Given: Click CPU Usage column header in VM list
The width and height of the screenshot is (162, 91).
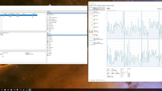Looking at the screenshot, I should point(5,14).
